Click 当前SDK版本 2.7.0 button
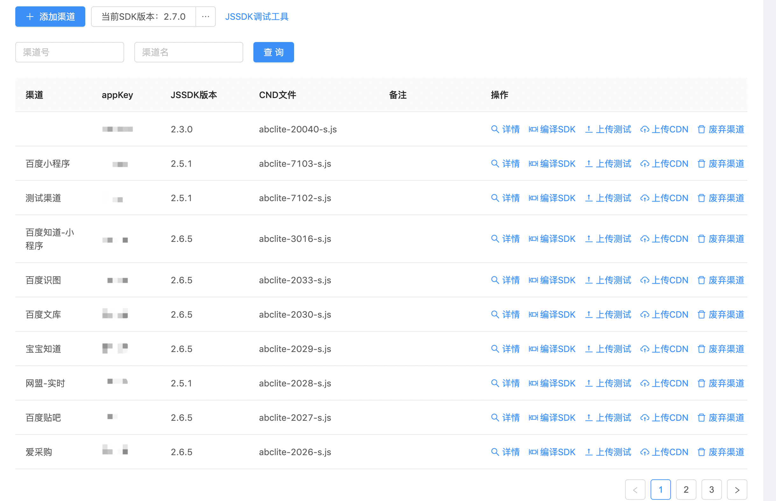 coord(144,17)
